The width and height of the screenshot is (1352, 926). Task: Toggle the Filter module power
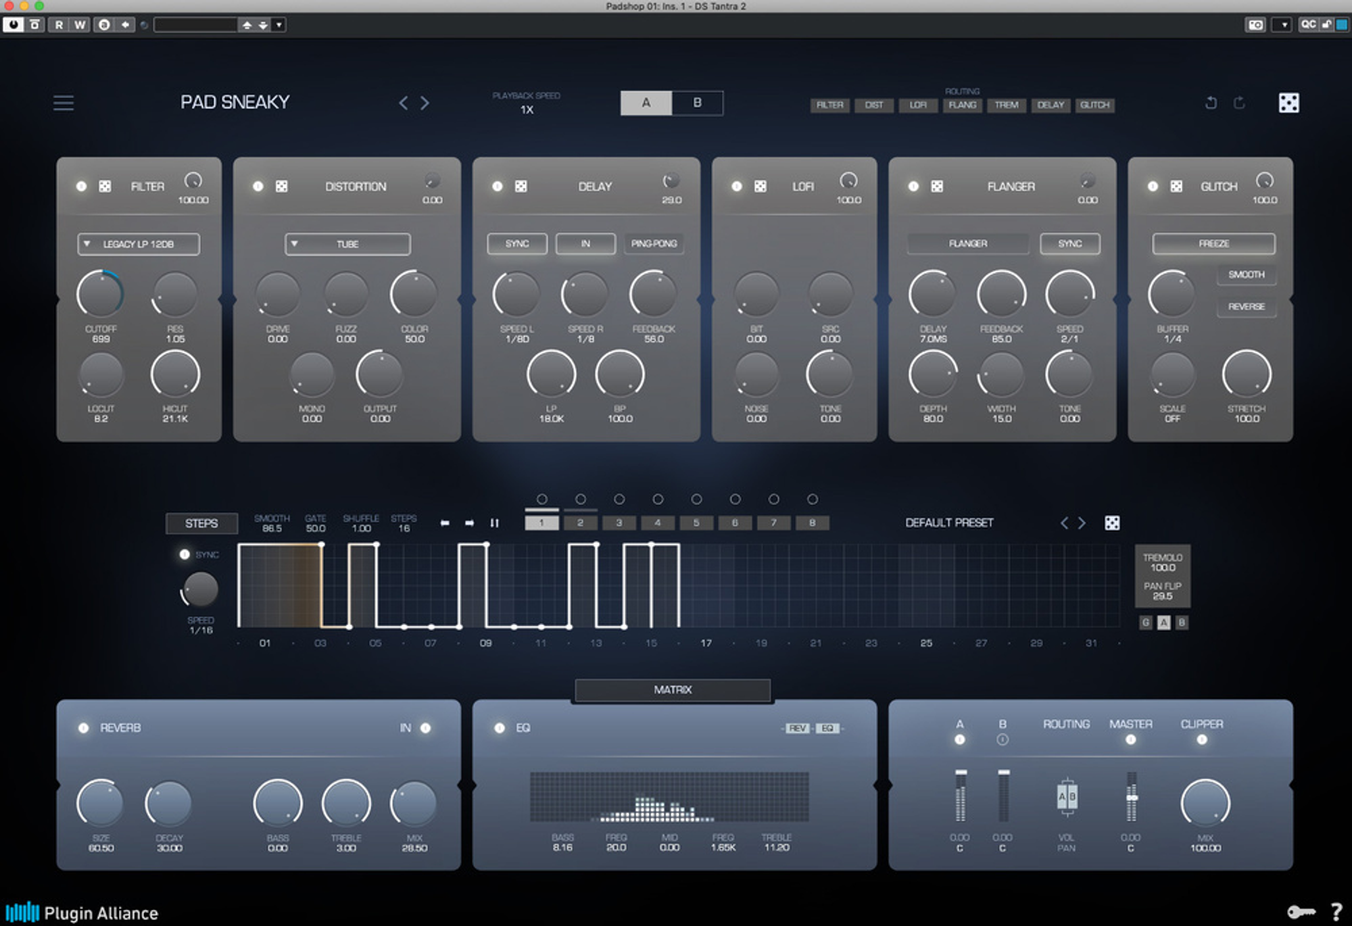(81, 186)
